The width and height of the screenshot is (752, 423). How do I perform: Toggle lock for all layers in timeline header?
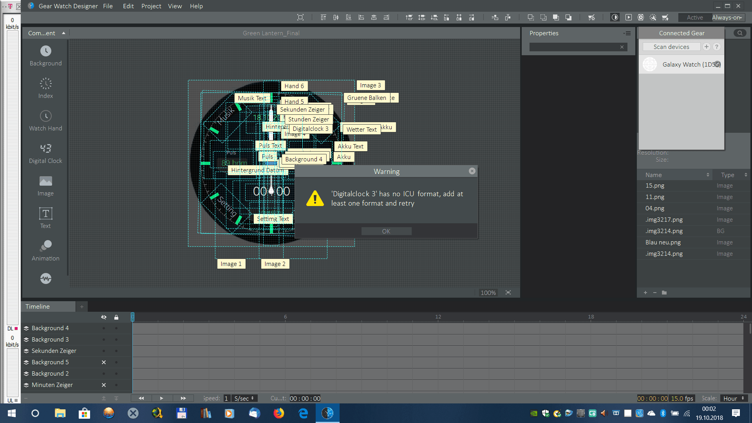116,317
